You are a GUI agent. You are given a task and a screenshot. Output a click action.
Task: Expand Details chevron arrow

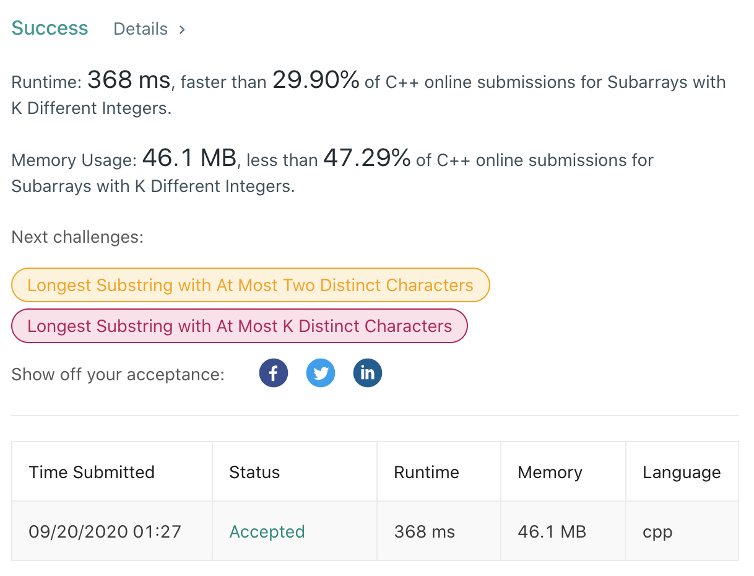[182, 29]
